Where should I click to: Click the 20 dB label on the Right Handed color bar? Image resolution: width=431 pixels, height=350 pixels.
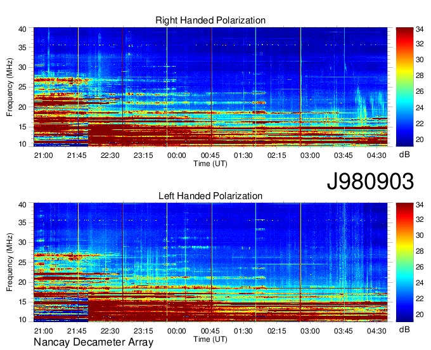[420, 139]
